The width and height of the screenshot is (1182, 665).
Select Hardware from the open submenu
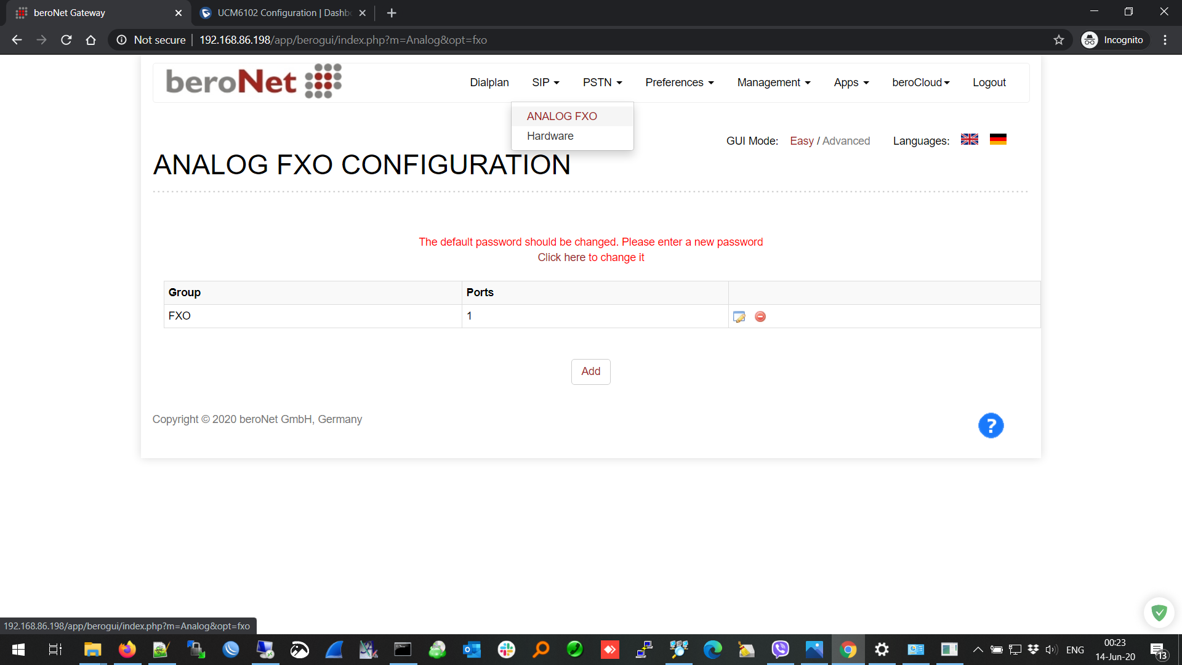click(550, 136)
